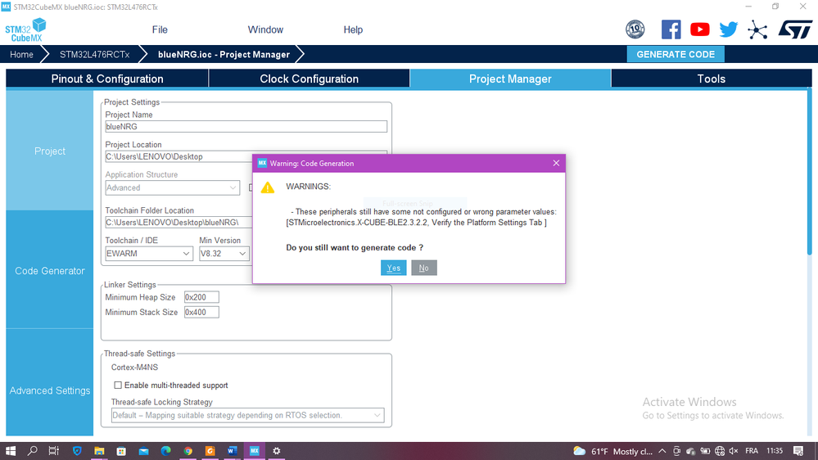
Task: Open Windows taskbar search
Action: [x=33, y=451]
